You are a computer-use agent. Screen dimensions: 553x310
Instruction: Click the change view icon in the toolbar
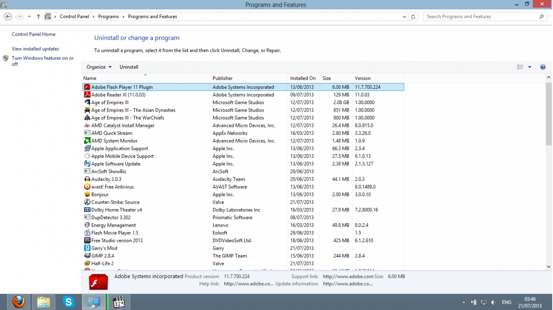[520, 67]
